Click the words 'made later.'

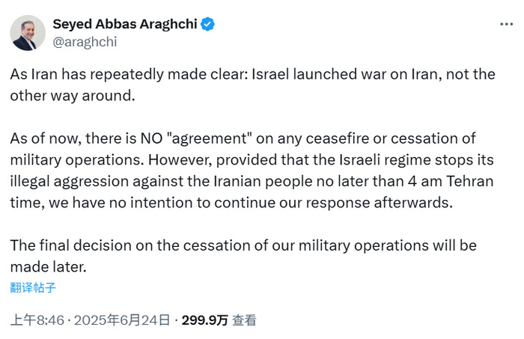pyautogui.click(x=47, y=266)
